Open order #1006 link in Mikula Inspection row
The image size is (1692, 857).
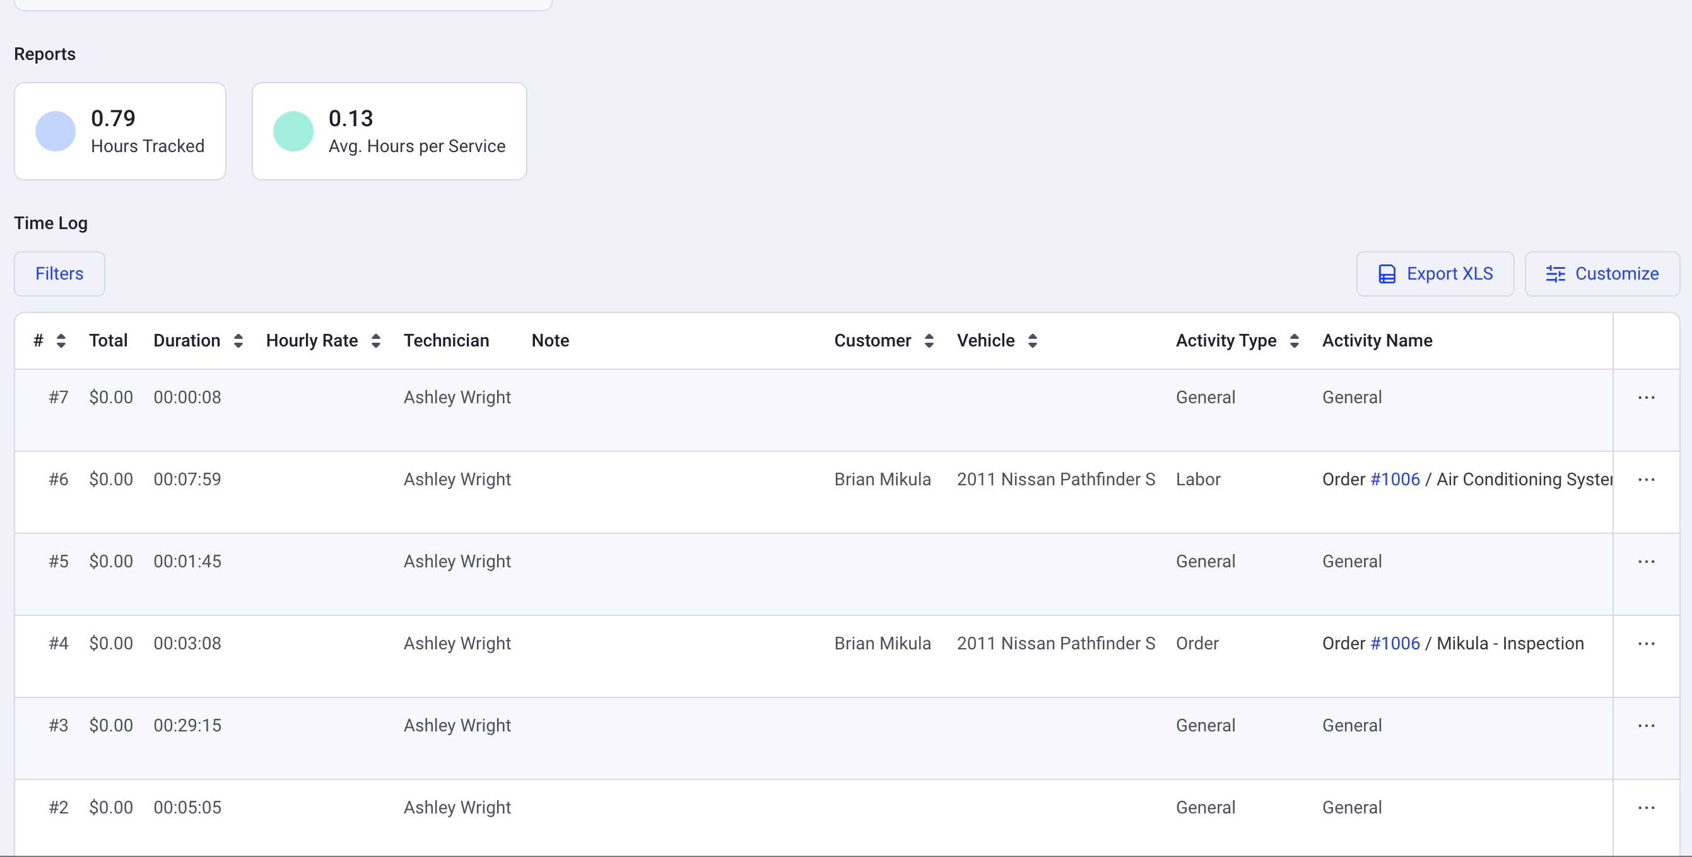click(1395, 644)
